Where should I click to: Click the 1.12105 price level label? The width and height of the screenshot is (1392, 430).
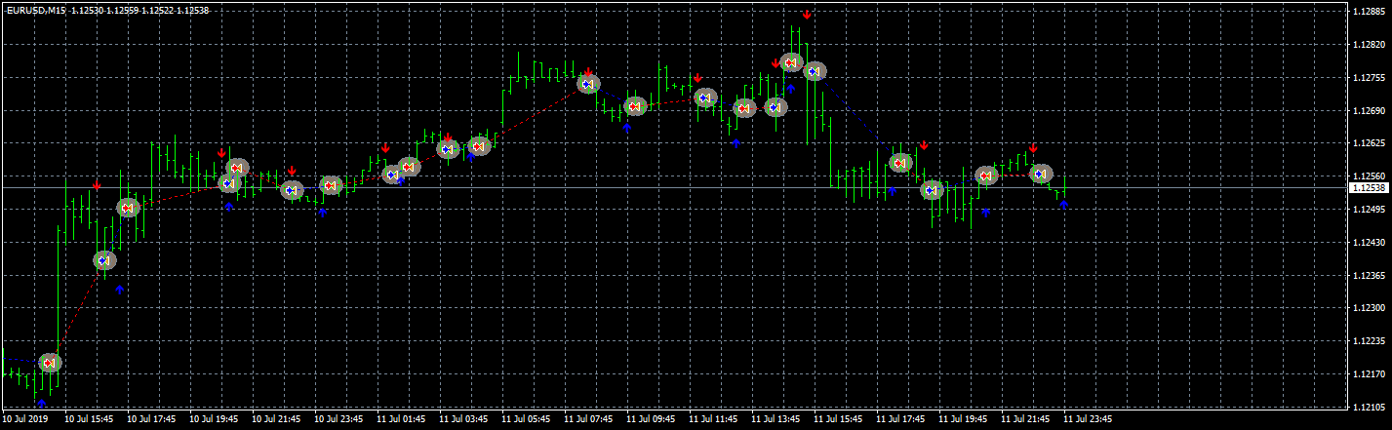1368,407
